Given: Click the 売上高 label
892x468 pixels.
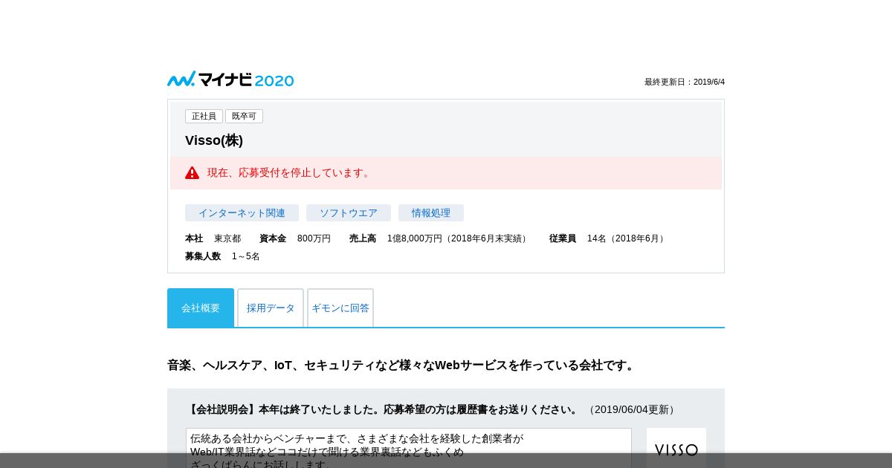Looking at the screenshot, I should click(363, 238).
